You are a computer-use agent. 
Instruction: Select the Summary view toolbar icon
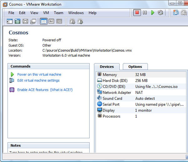44,21
